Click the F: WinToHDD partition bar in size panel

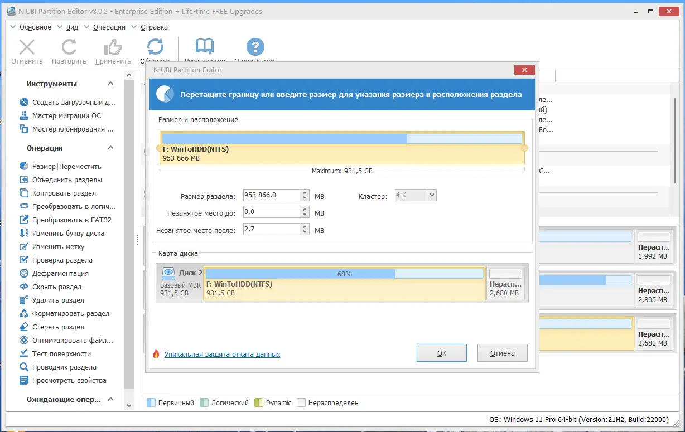click(x=342, y=148)
